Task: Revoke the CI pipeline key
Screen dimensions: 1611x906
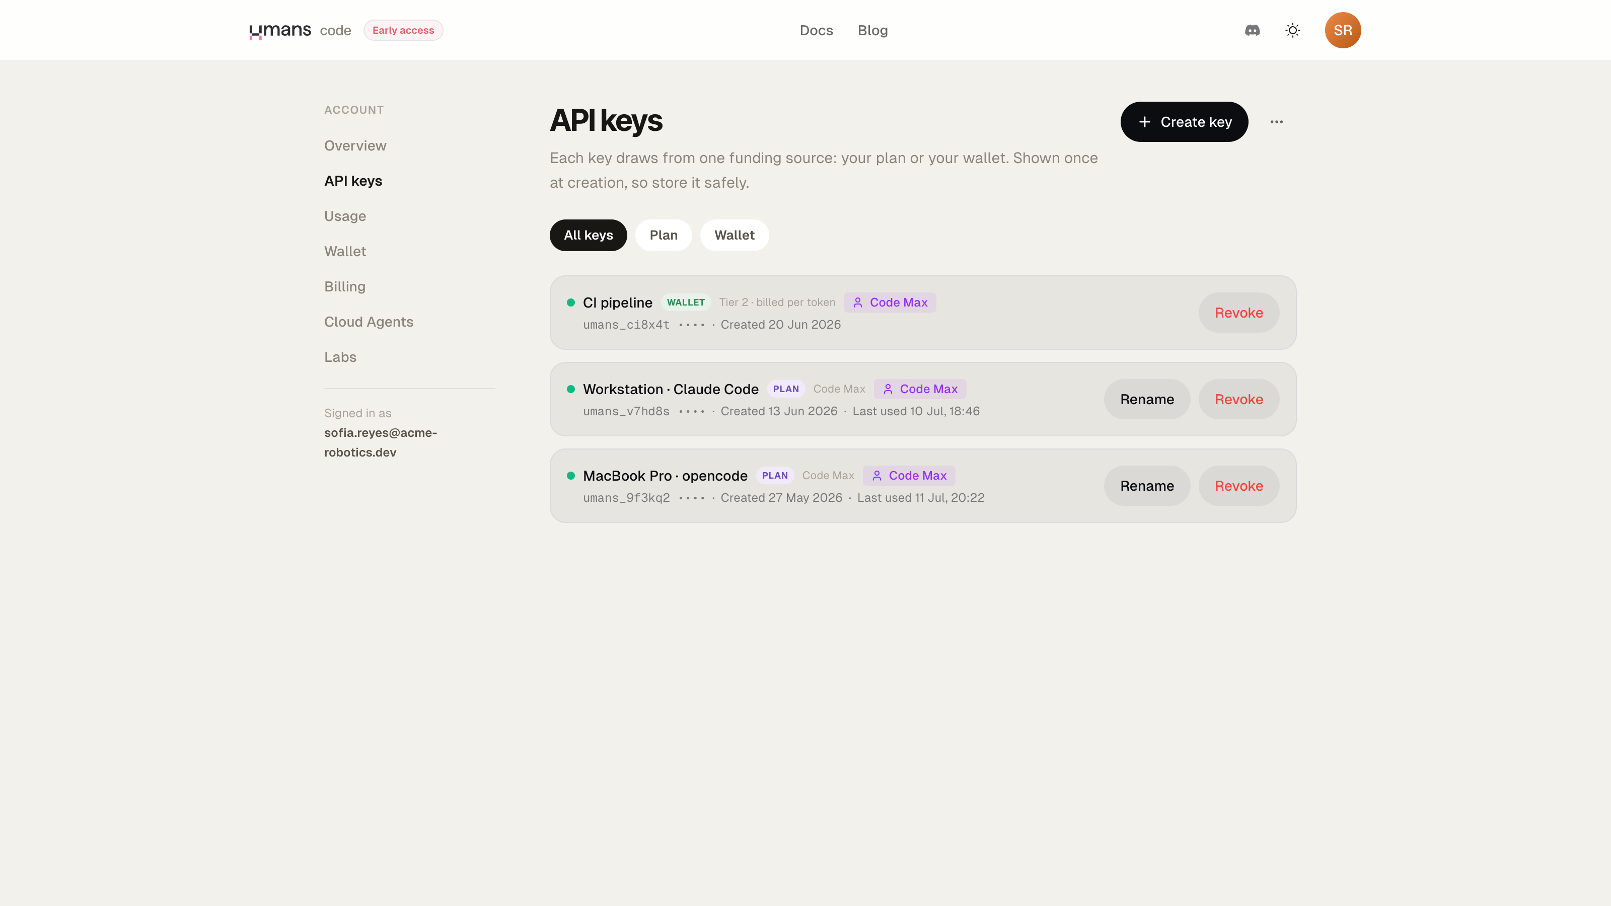Action: (1239, 313)
